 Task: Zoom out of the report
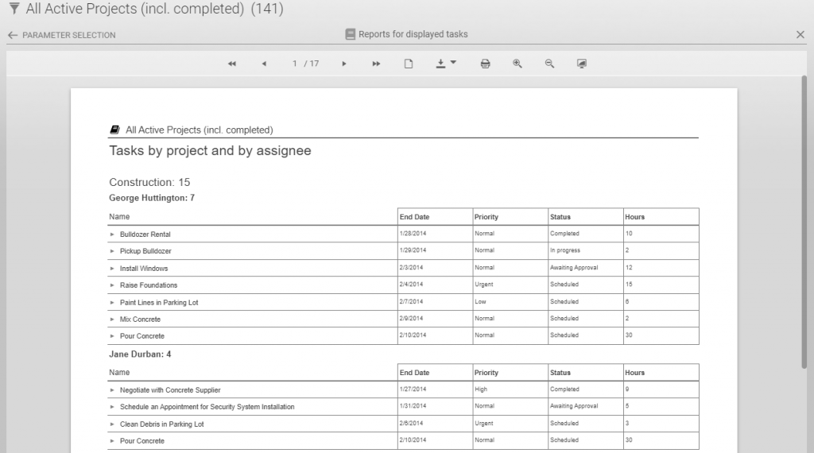point(549,64)
